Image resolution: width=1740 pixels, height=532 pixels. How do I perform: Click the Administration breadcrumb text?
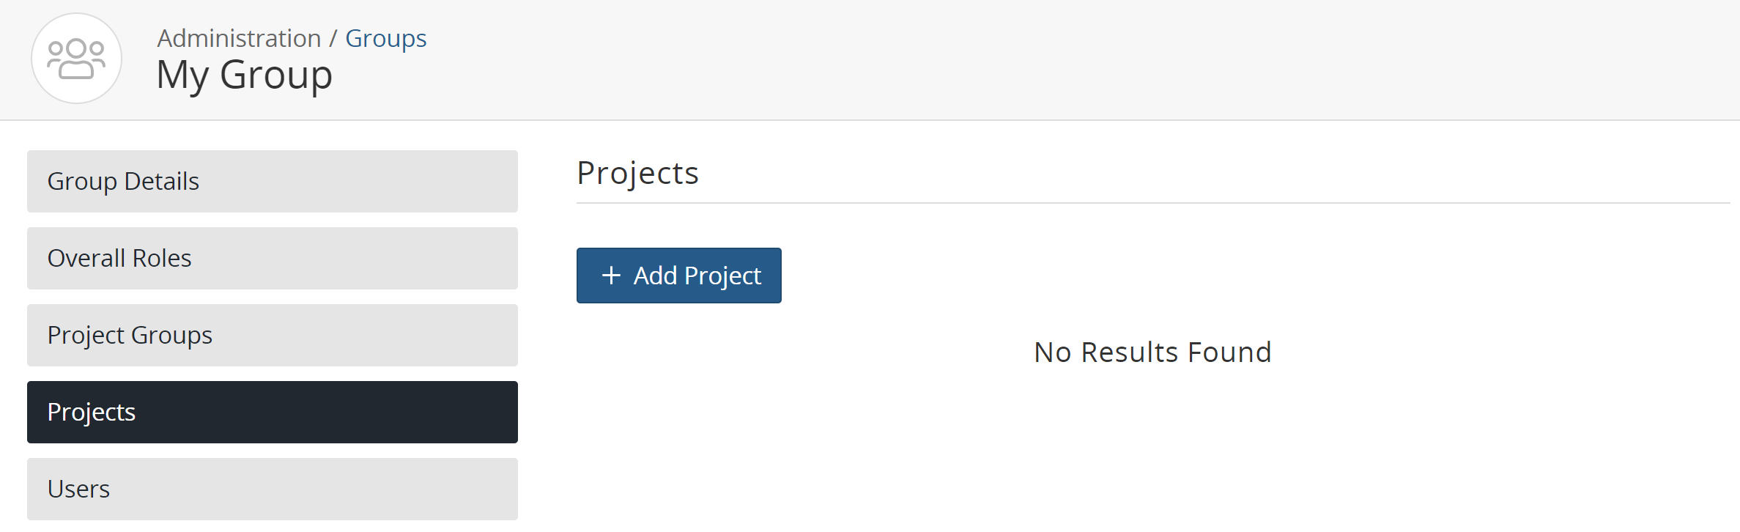(x=239, y=38)
